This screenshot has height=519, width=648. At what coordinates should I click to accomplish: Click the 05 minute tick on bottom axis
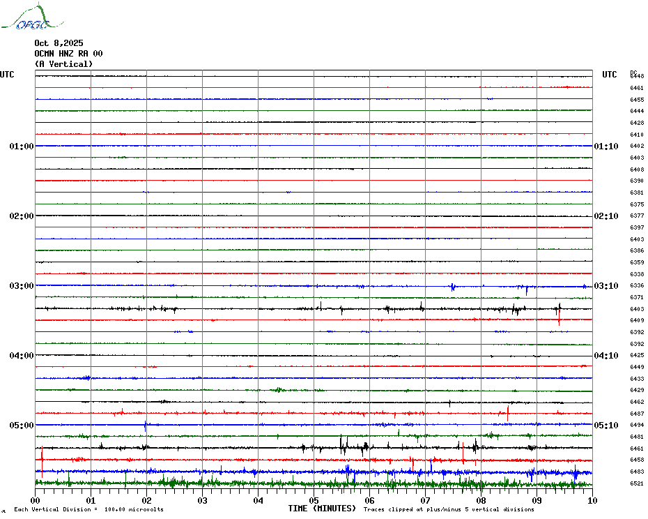click(314, 500)
